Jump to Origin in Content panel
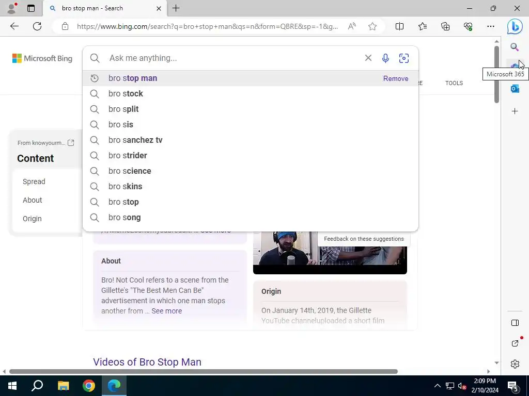The height and width of the screenshot is (396, 529). click(x=32, y=219)
